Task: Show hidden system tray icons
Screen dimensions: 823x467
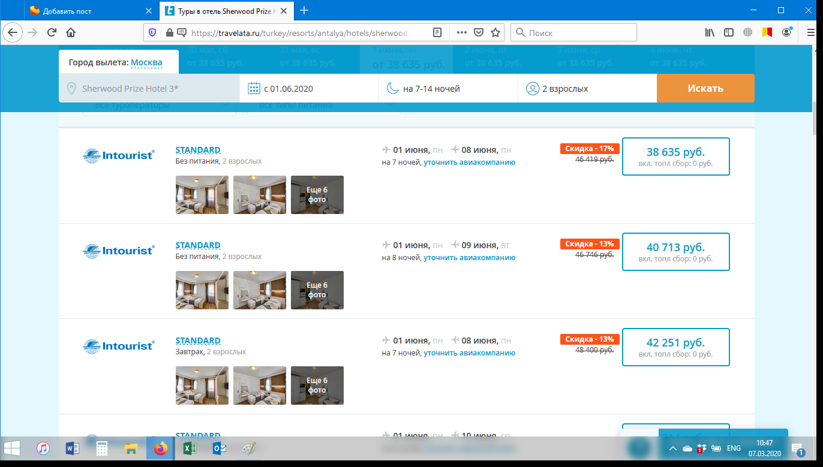Action: pyautogui.click(x=673, y=448)
